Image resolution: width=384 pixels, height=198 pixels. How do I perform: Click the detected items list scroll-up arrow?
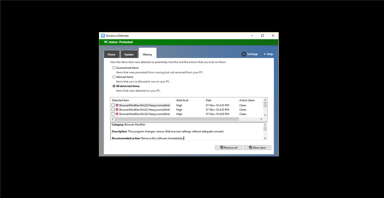pos(265,100)
